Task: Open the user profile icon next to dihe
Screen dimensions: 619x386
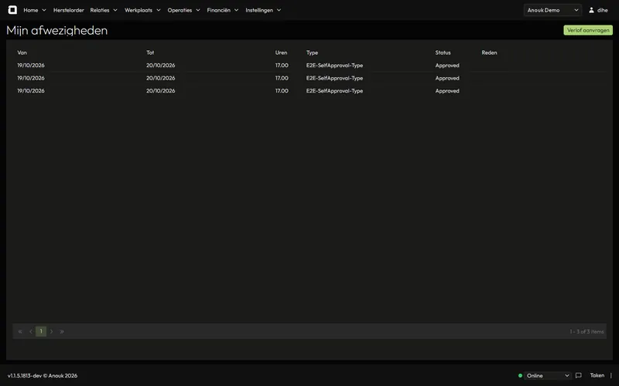Action: [591, 10]
